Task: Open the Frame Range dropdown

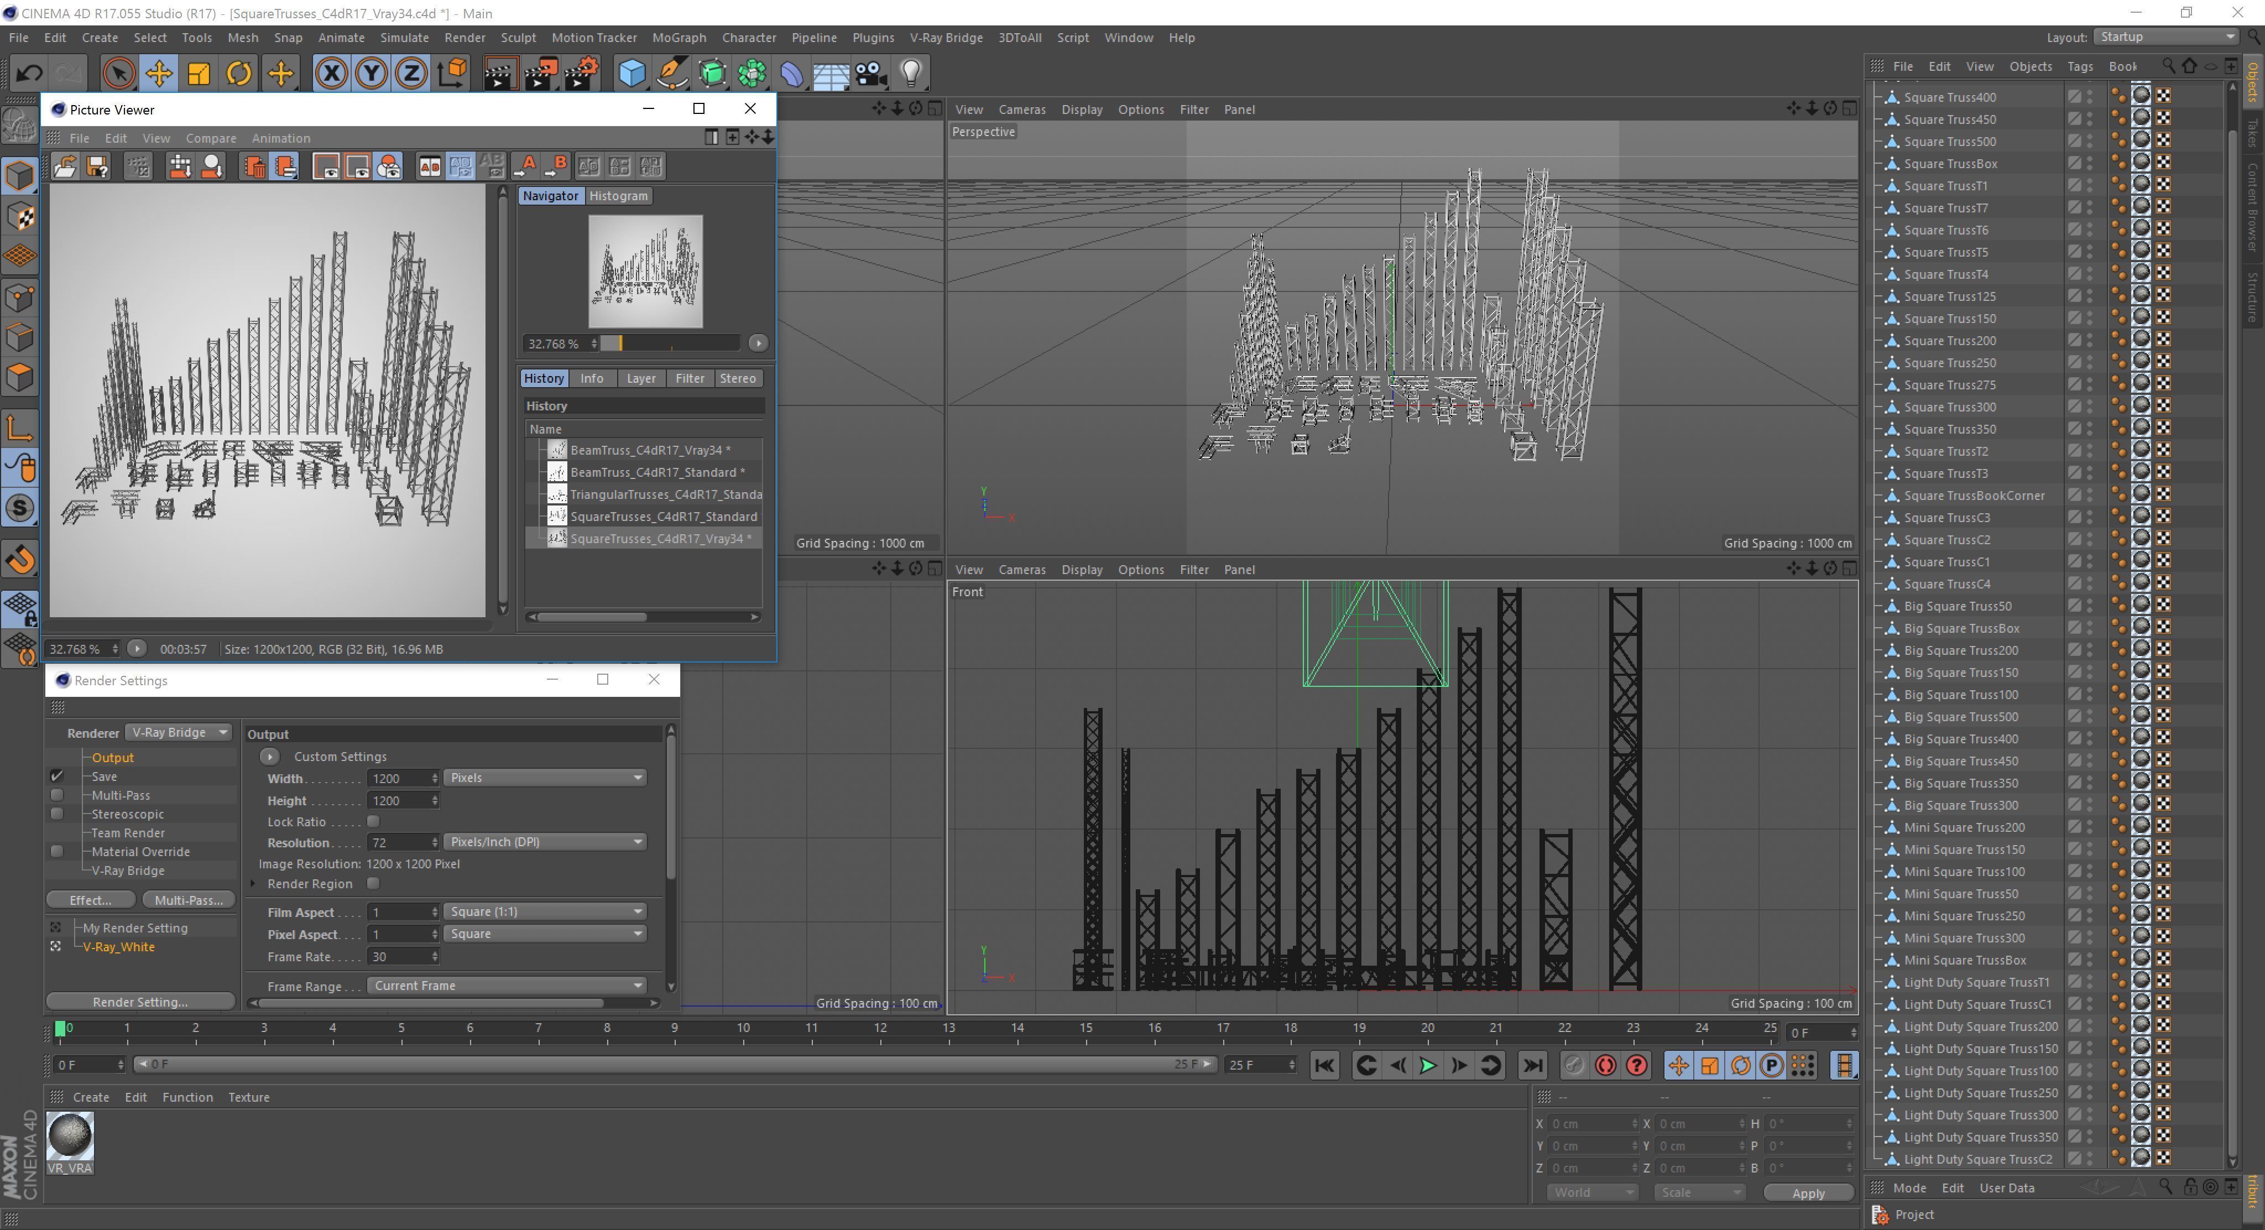Action: click(507, 986)
